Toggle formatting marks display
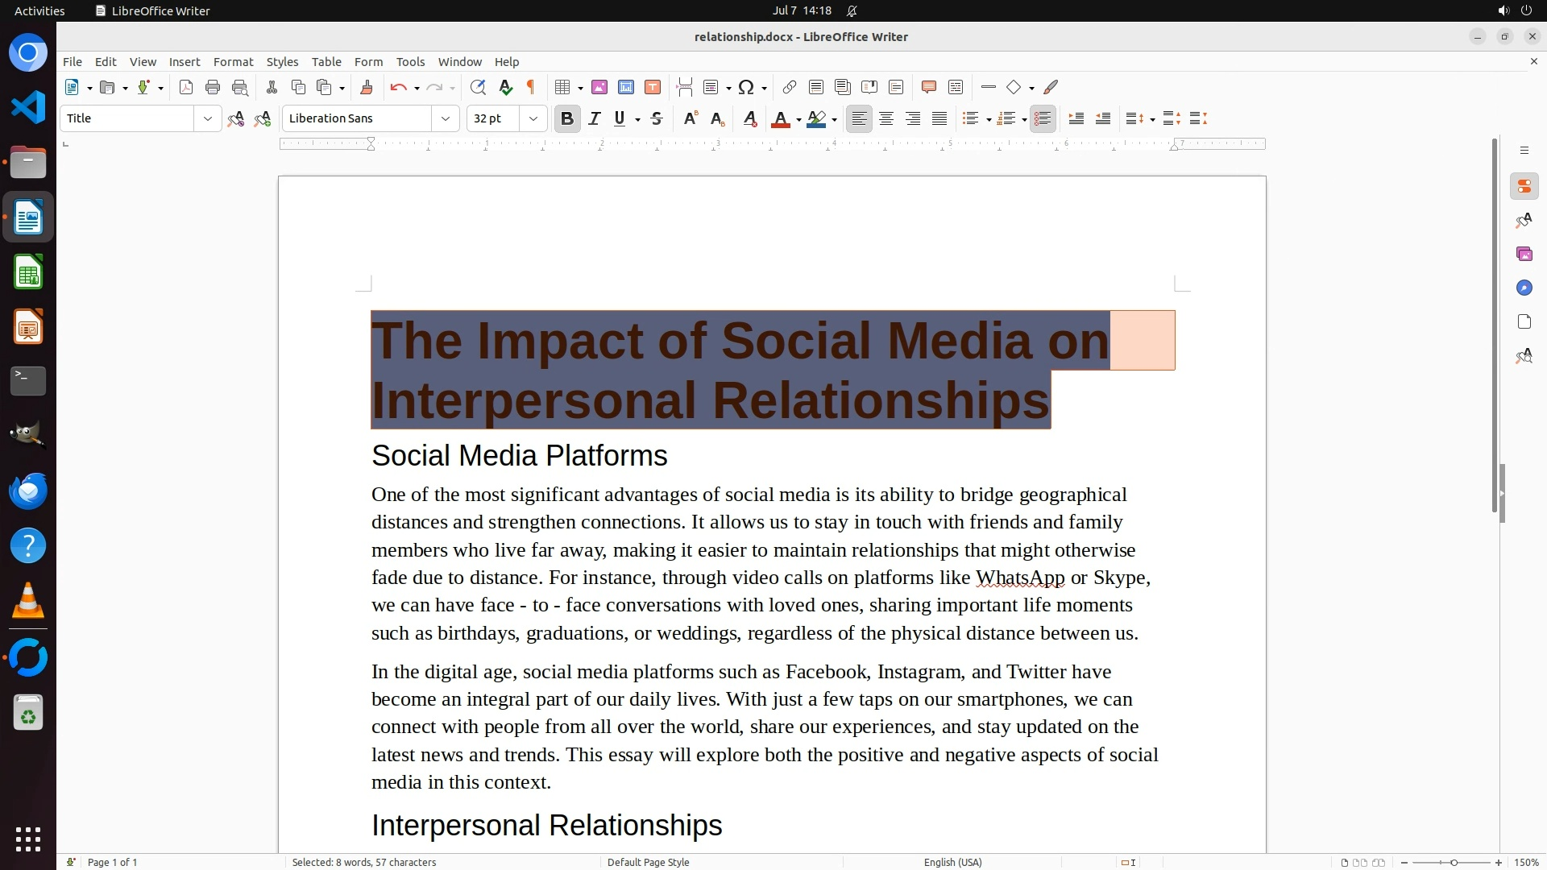The height and width of the screenshot is (870, 1547). tap(531, 87)
